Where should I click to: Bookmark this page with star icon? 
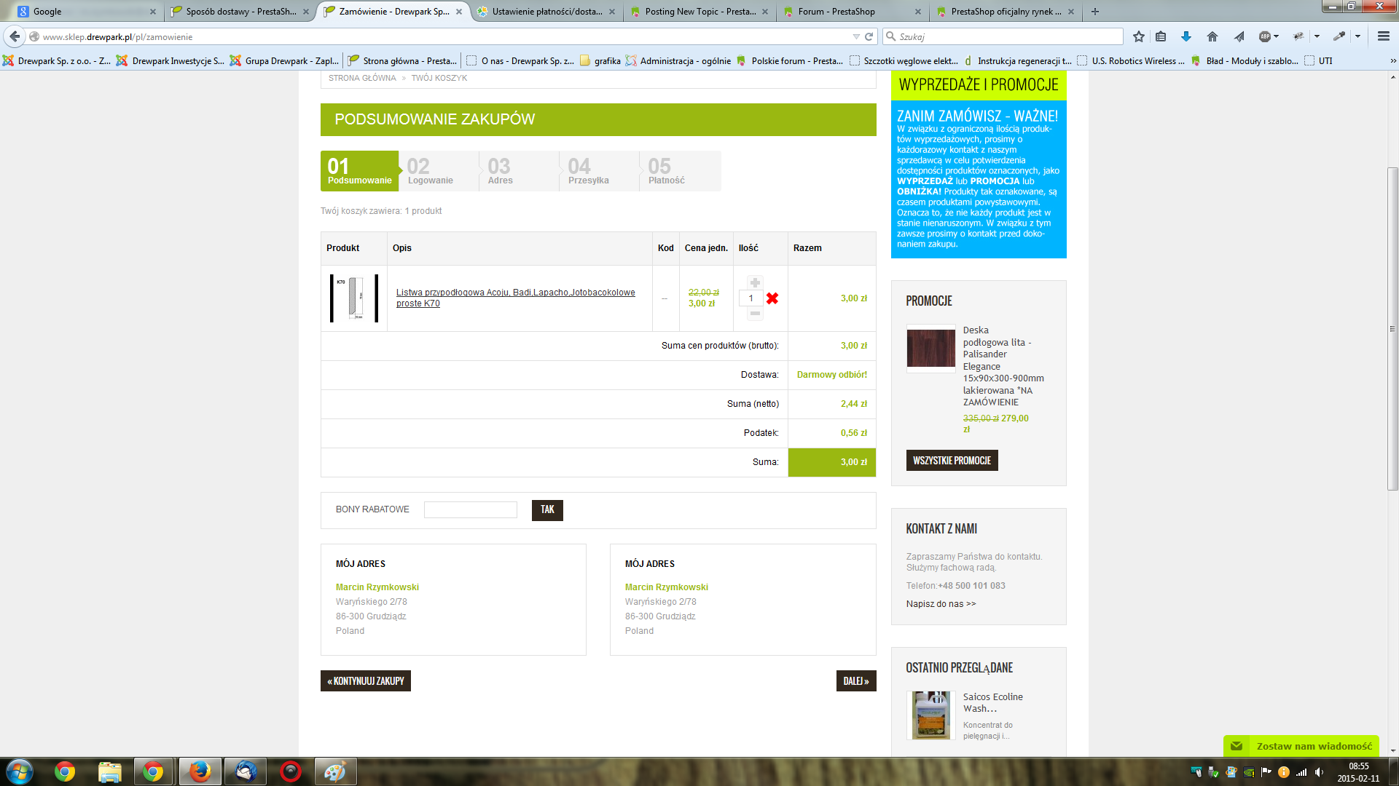click(x=1139, y=36)
